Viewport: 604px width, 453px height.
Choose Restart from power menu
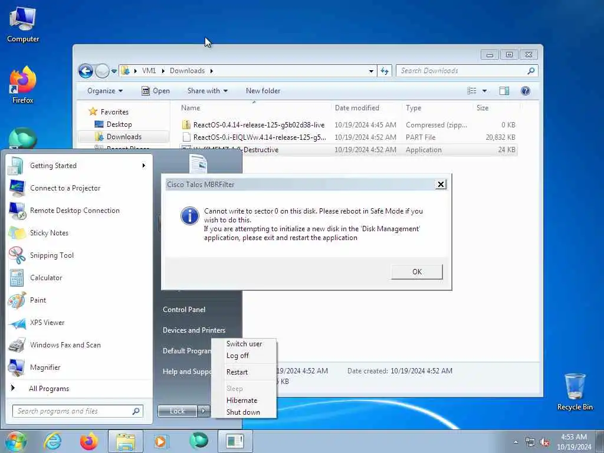click(x=237, y=372)
